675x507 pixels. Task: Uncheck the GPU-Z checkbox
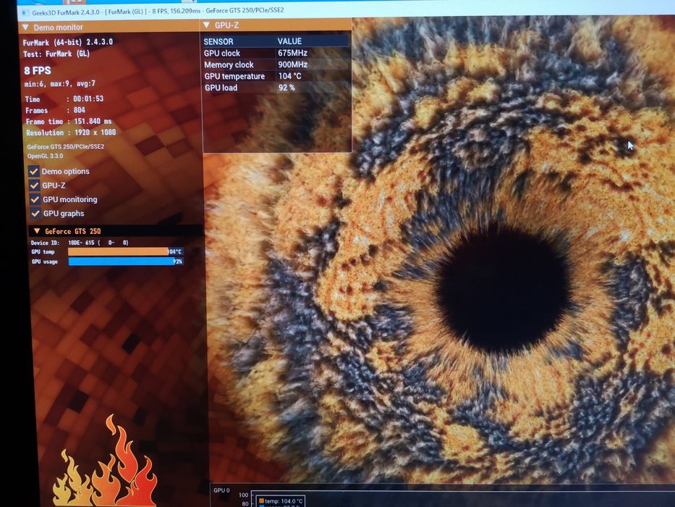[34, 185]
